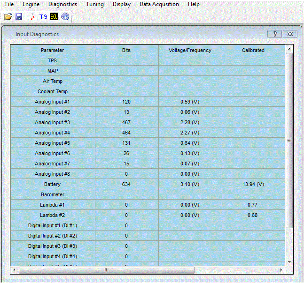Click the 0.64 (V) voltage cell
Screen dimensions: 304x283
click(x=190, y=143)
